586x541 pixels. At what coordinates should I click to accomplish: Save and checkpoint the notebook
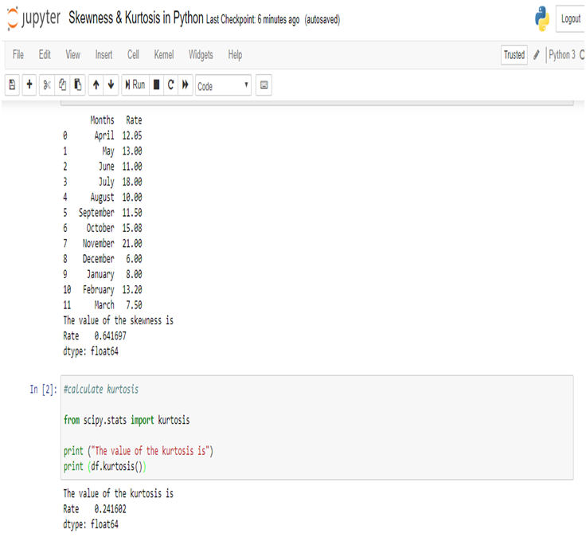coord(12,85)
